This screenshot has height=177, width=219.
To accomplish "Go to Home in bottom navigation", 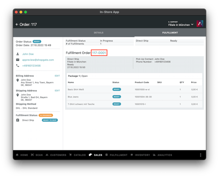I will pyautogui.click(x=22, y=155).
